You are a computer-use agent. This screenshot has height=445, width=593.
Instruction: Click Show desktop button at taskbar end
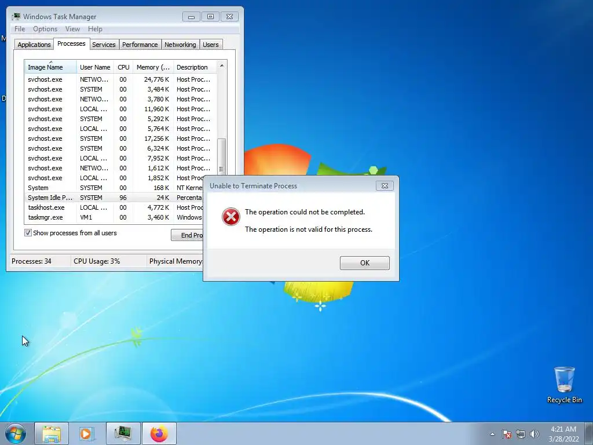[x=589, y=433]
